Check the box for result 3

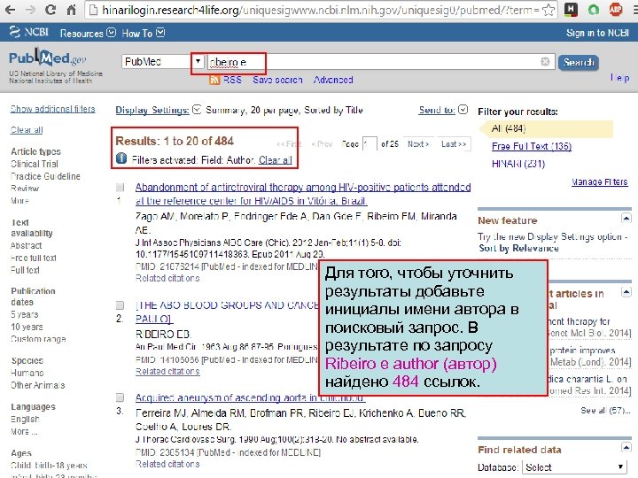point(120,397)
